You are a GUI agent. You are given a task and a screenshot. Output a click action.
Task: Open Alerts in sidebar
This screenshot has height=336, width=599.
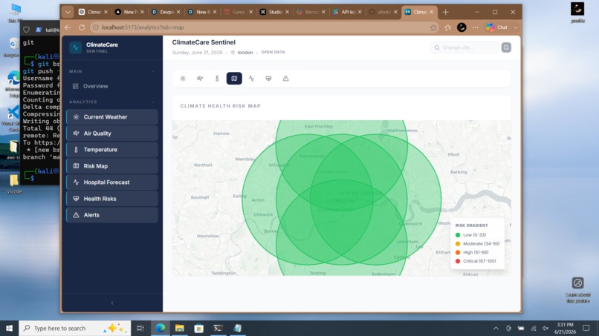pos(112,215)
